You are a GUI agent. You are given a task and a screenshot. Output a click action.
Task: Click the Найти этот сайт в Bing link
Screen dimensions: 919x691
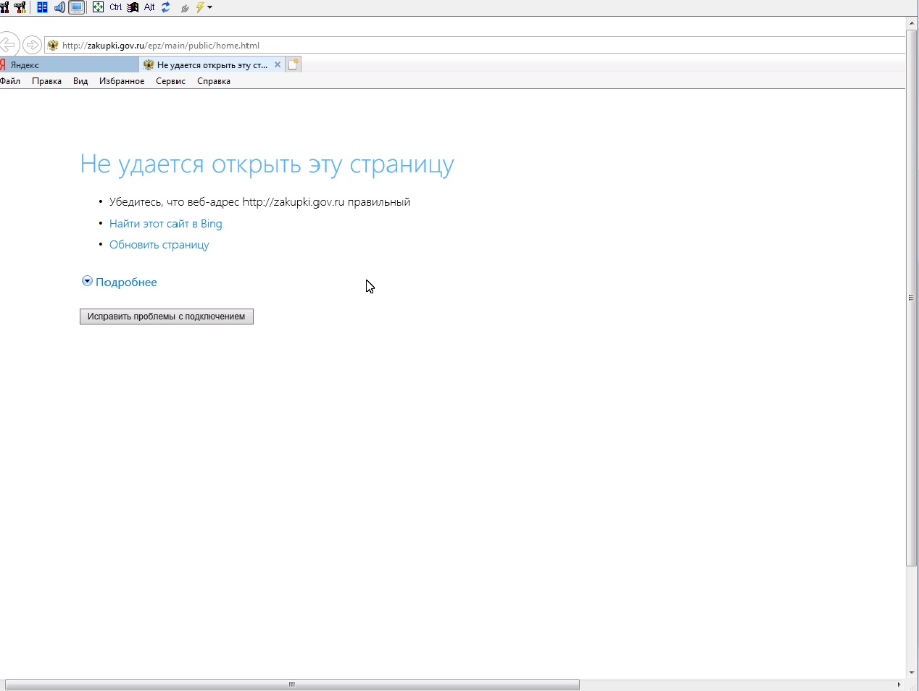(x=165, y=224)
